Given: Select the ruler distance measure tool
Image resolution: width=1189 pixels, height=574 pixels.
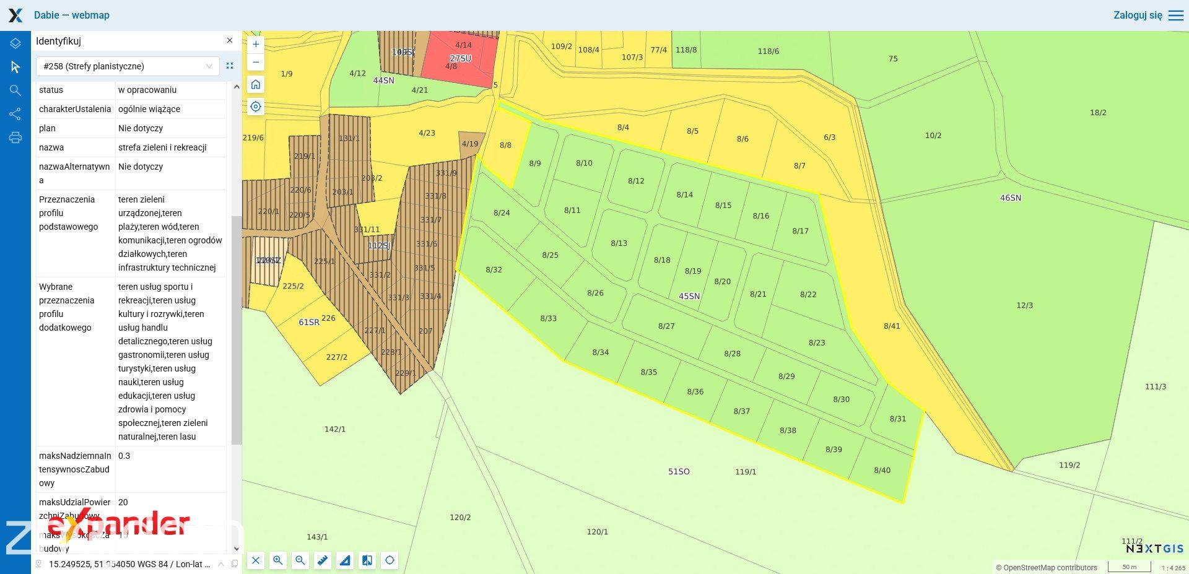Looking at the screenshot, I should point(323,560).
